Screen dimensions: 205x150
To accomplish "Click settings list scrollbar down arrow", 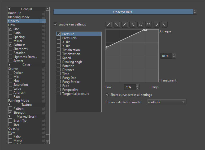I will point(47,142).
